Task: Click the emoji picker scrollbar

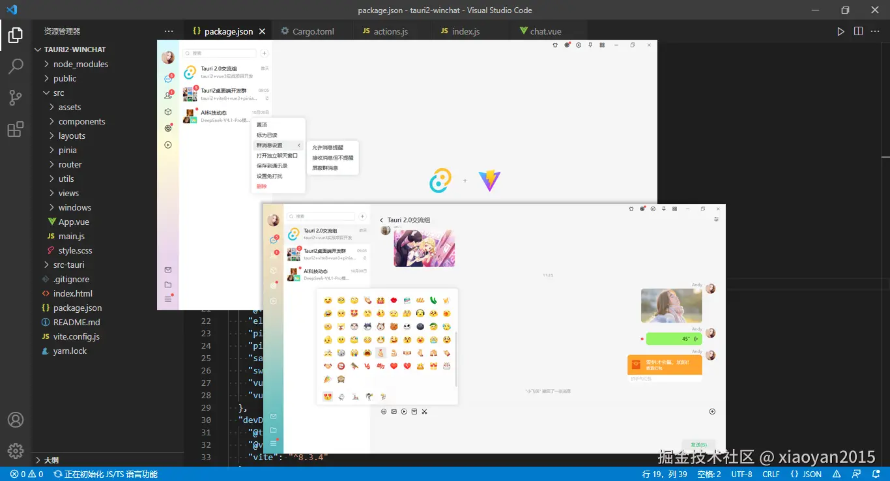Action: 456,358
